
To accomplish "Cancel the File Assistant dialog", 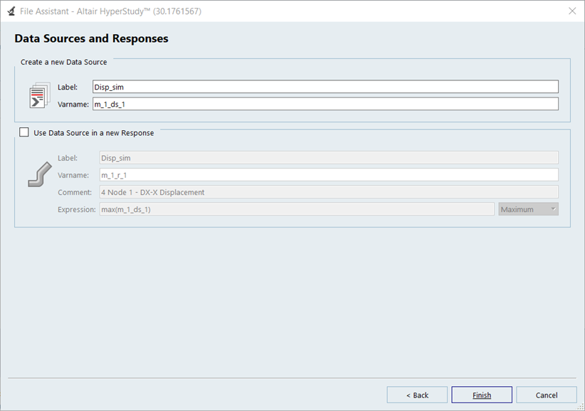I will click(547, 395).
